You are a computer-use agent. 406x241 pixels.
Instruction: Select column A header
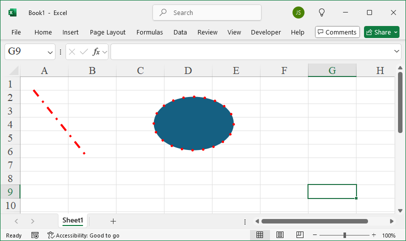(44, 70)
